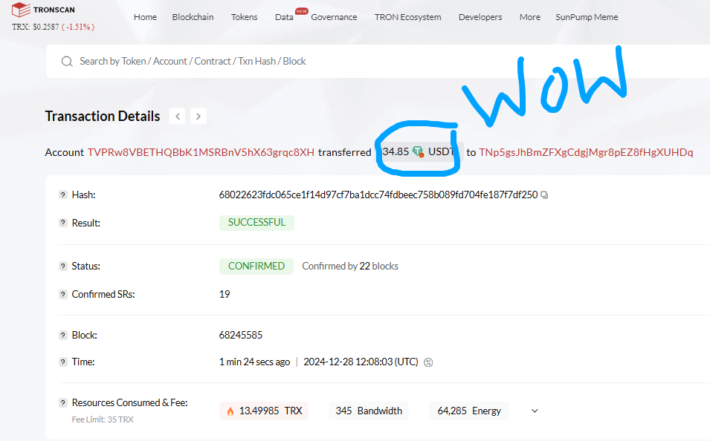Screen dimensions: 710x441
Task: Click the burn flame icon beside 13.49985 TRX
Action: tap(230, 411)
